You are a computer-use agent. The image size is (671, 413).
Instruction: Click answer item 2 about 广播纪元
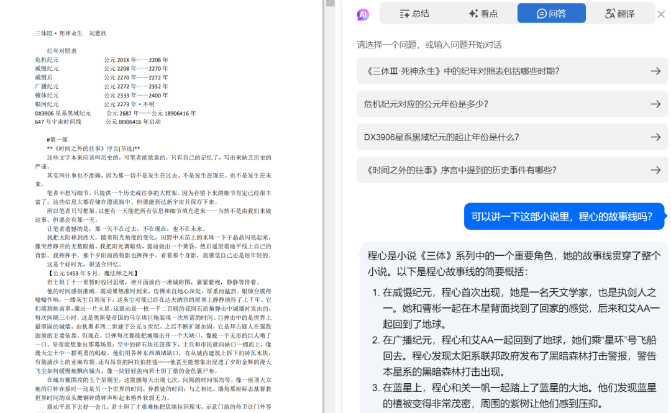[514, 356]
